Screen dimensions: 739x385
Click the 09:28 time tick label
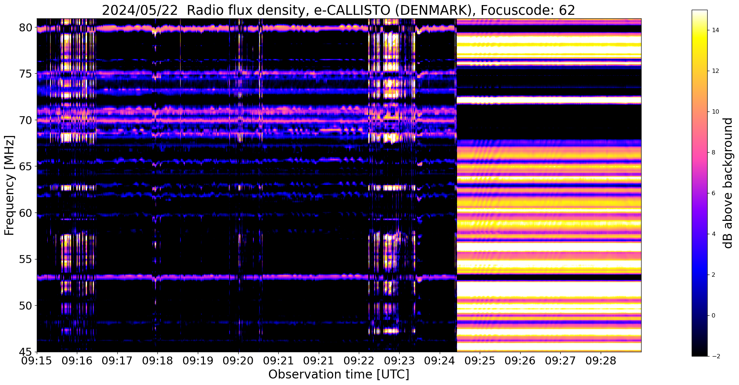pos(601,360)
